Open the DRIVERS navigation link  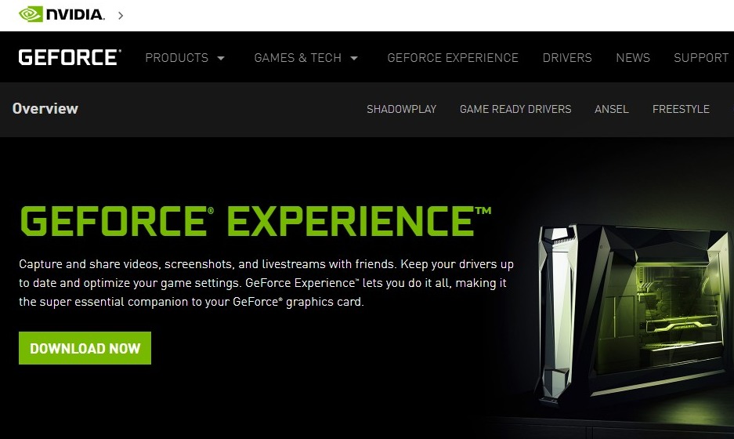567,58
